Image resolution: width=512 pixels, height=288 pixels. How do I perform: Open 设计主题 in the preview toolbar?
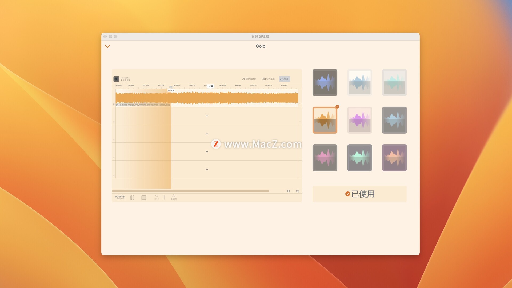click(268, 79)
